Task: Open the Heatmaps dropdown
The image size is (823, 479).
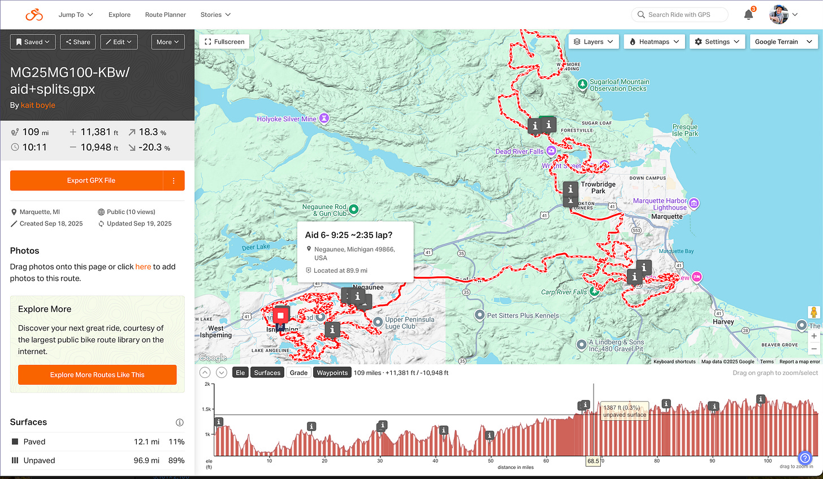Action: pos(655,42)
